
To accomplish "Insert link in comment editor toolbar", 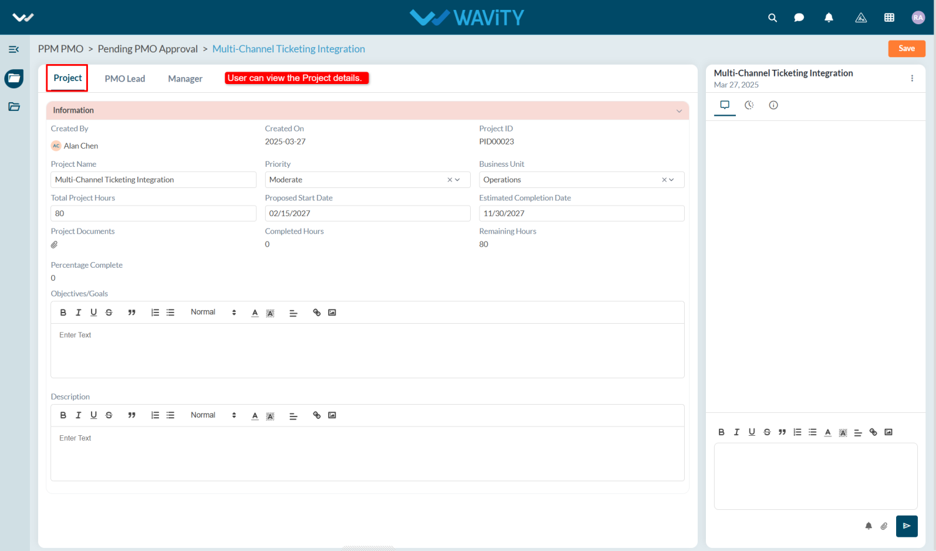I will click(x=873, y=432).
